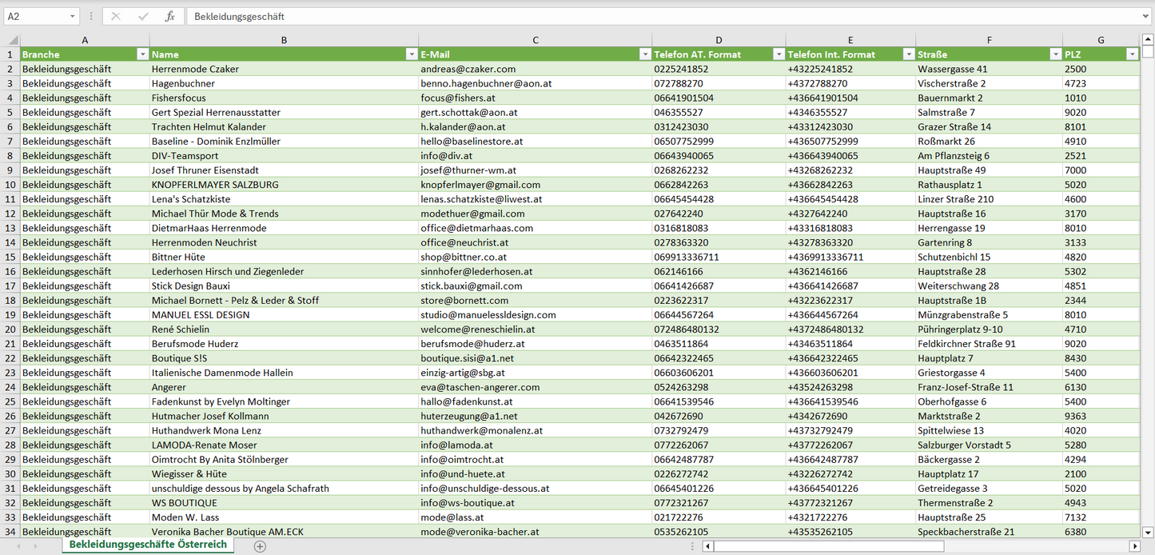Click inside the formula bar text field
The width and height of the screenshot is (1155, 555).
(x=639, y=16)
